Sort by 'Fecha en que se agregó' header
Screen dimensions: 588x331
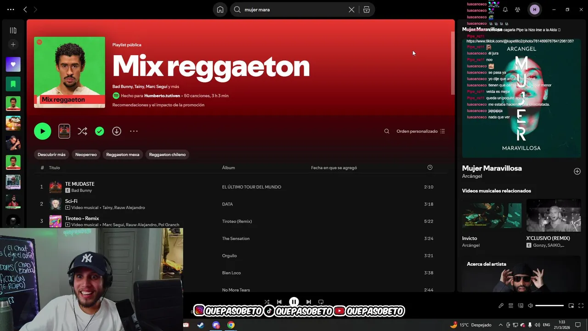[334, 168]
